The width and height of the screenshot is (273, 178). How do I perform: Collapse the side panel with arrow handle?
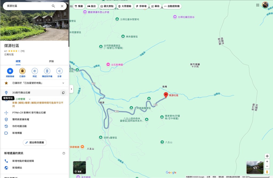click(71, 89)
